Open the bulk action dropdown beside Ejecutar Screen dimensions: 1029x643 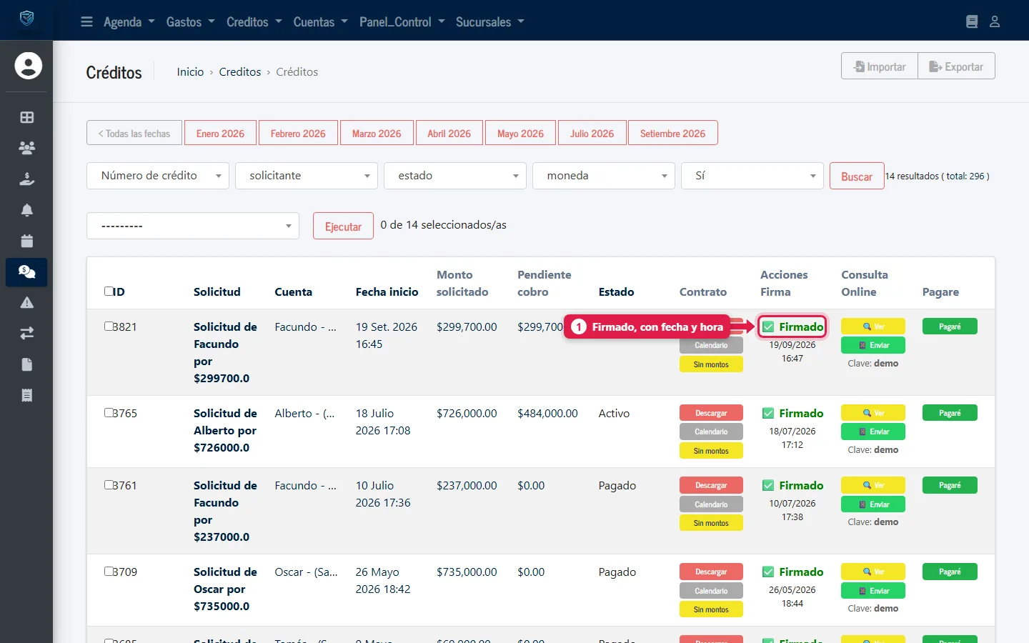tap(193, 226)
